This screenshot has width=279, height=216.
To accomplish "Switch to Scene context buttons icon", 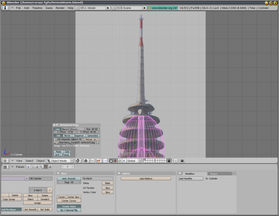I will (x=50, y=167).
